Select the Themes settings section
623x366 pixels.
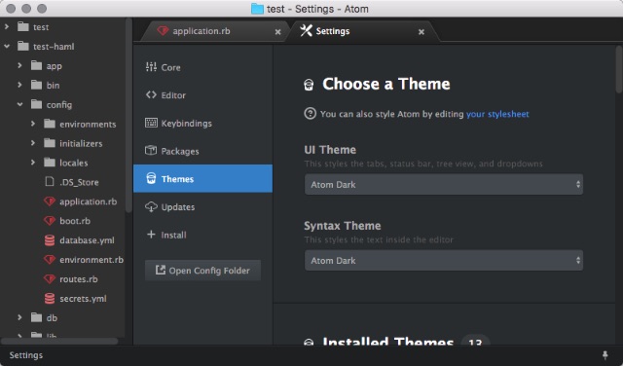(x=202, y=178)
